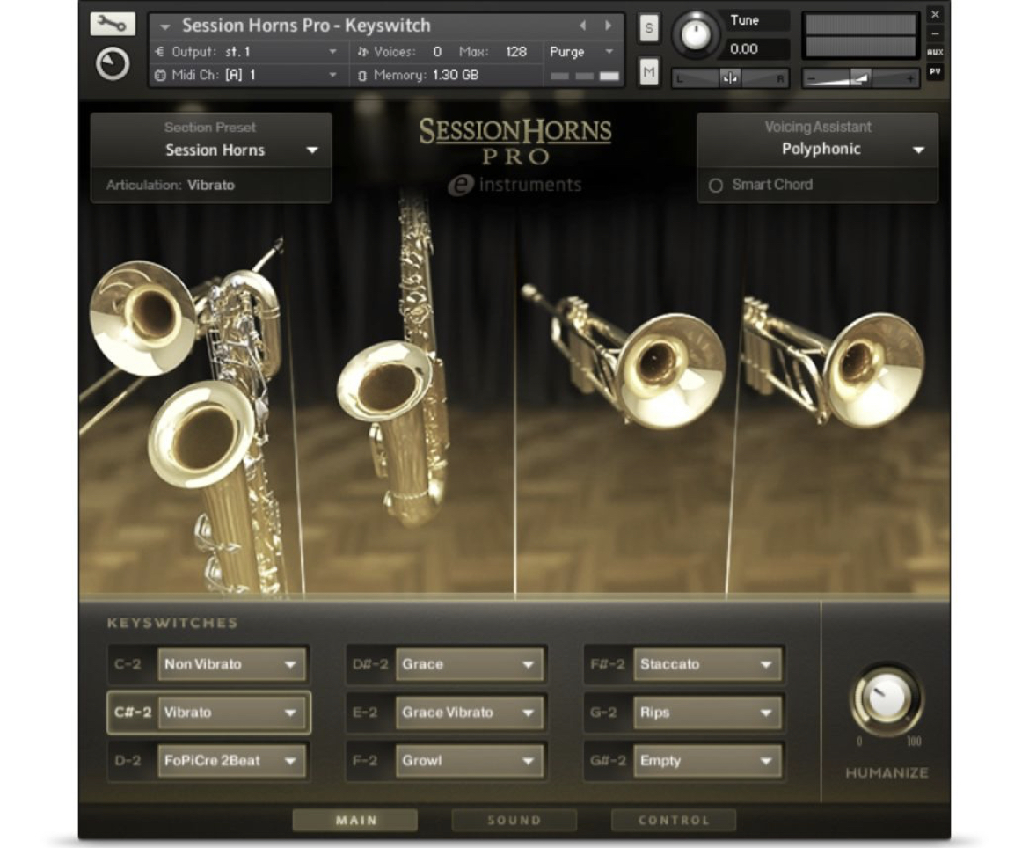Click Max voices value 128
This screenshot has width=1029, height=848.
pos(515,51)
